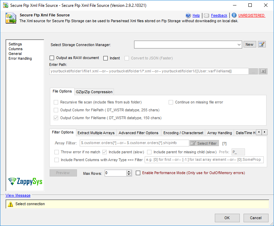Open the Extract Multiple Arrays tab
The width and height of the screenshot is (274, 226).
pyautogui.click(x=96, y=133)
